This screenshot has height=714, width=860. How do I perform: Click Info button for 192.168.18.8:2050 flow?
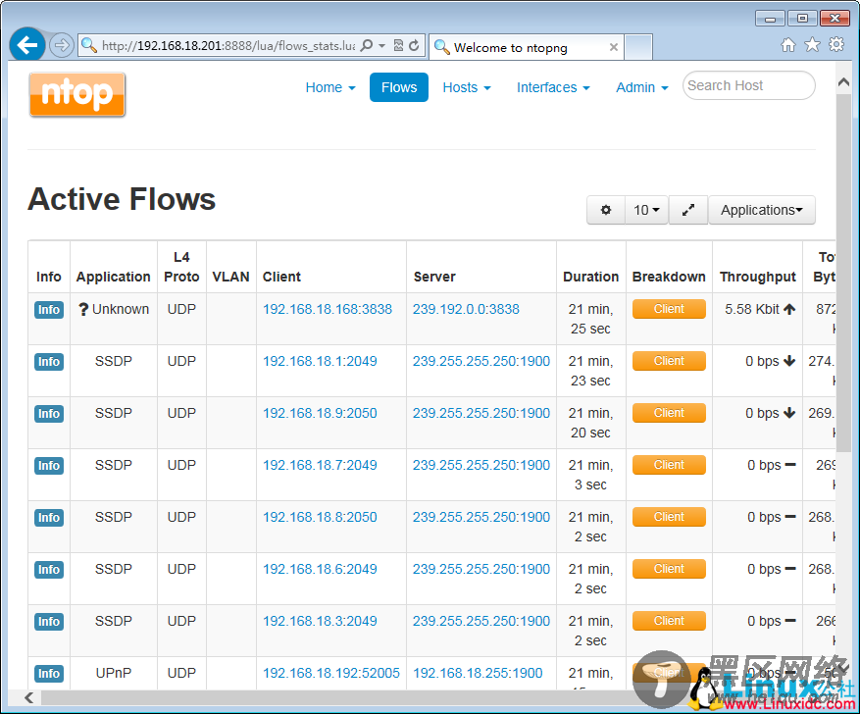coord(49,518)
